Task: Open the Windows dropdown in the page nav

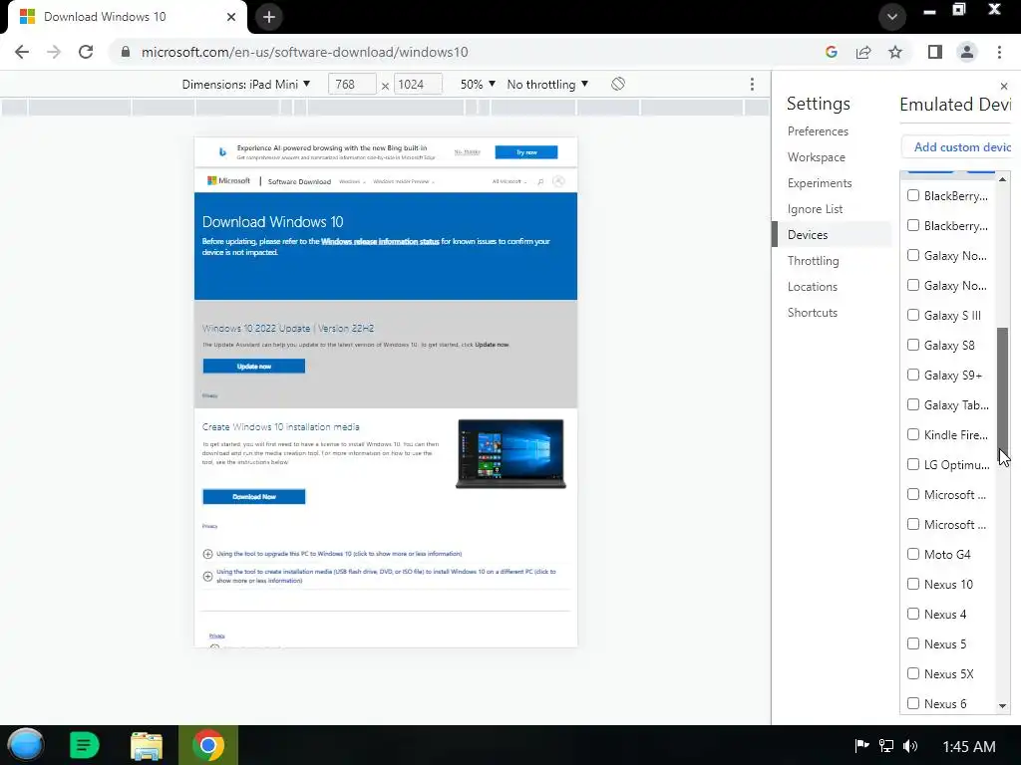Action: [x=352, y=181]
